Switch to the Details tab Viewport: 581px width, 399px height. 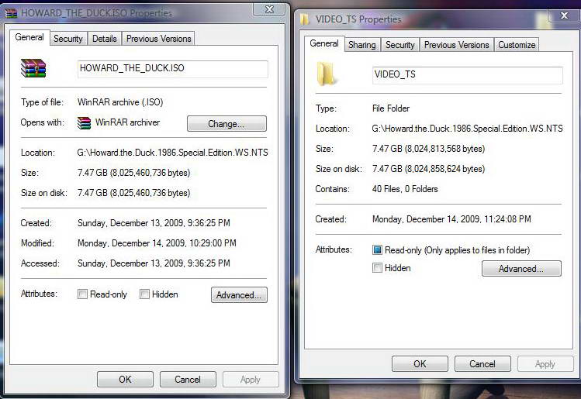click(x=105, y=39)
